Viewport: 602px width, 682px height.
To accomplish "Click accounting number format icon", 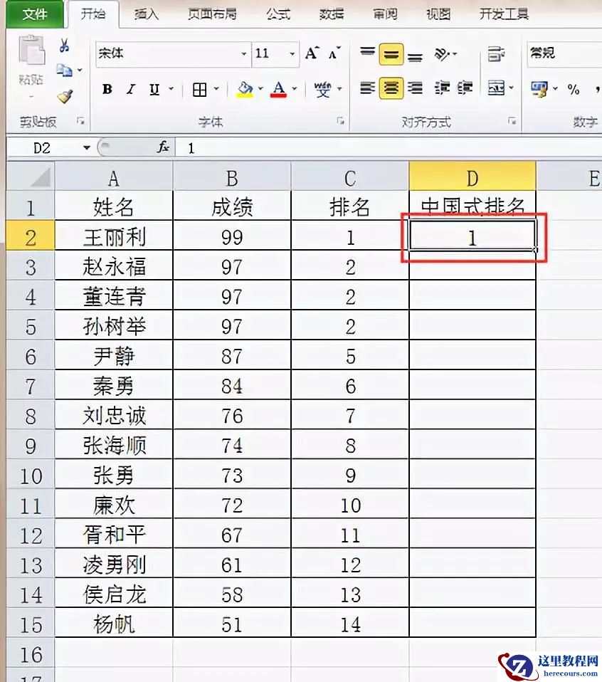I will click(x=539, y=89).
